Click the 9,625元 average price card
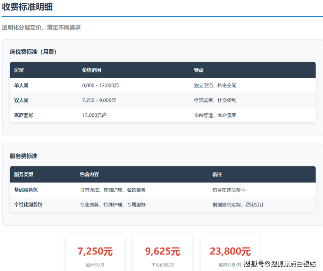The width and height of the screenshot is (323, 271). point(162,253)
